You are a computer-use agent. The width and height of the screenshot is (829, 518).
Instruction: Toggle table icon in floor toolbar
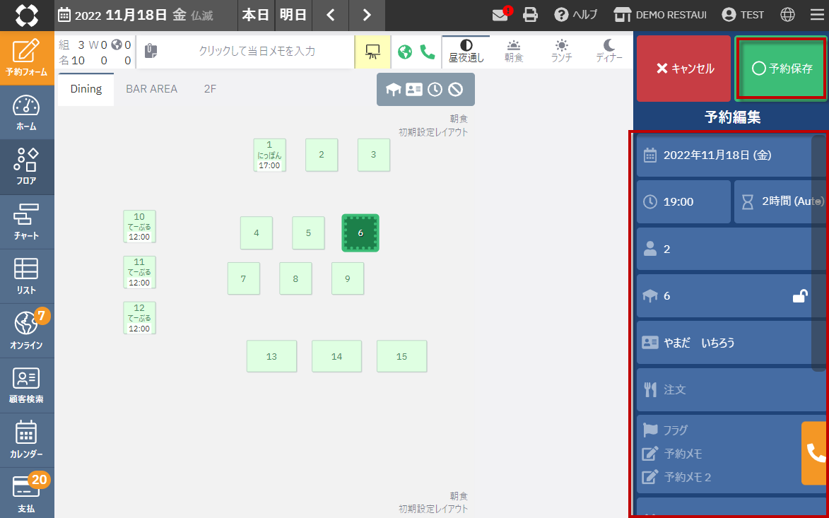[x=394, y=89]
